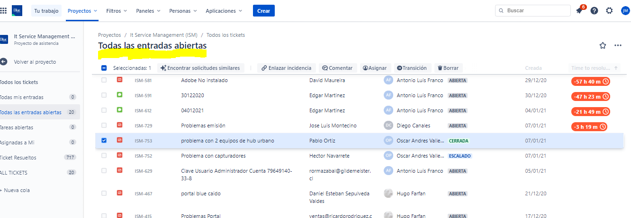Click the DC avatar for Diego Canales
This screenshot has width=631, height=218.
click(388, 126)
